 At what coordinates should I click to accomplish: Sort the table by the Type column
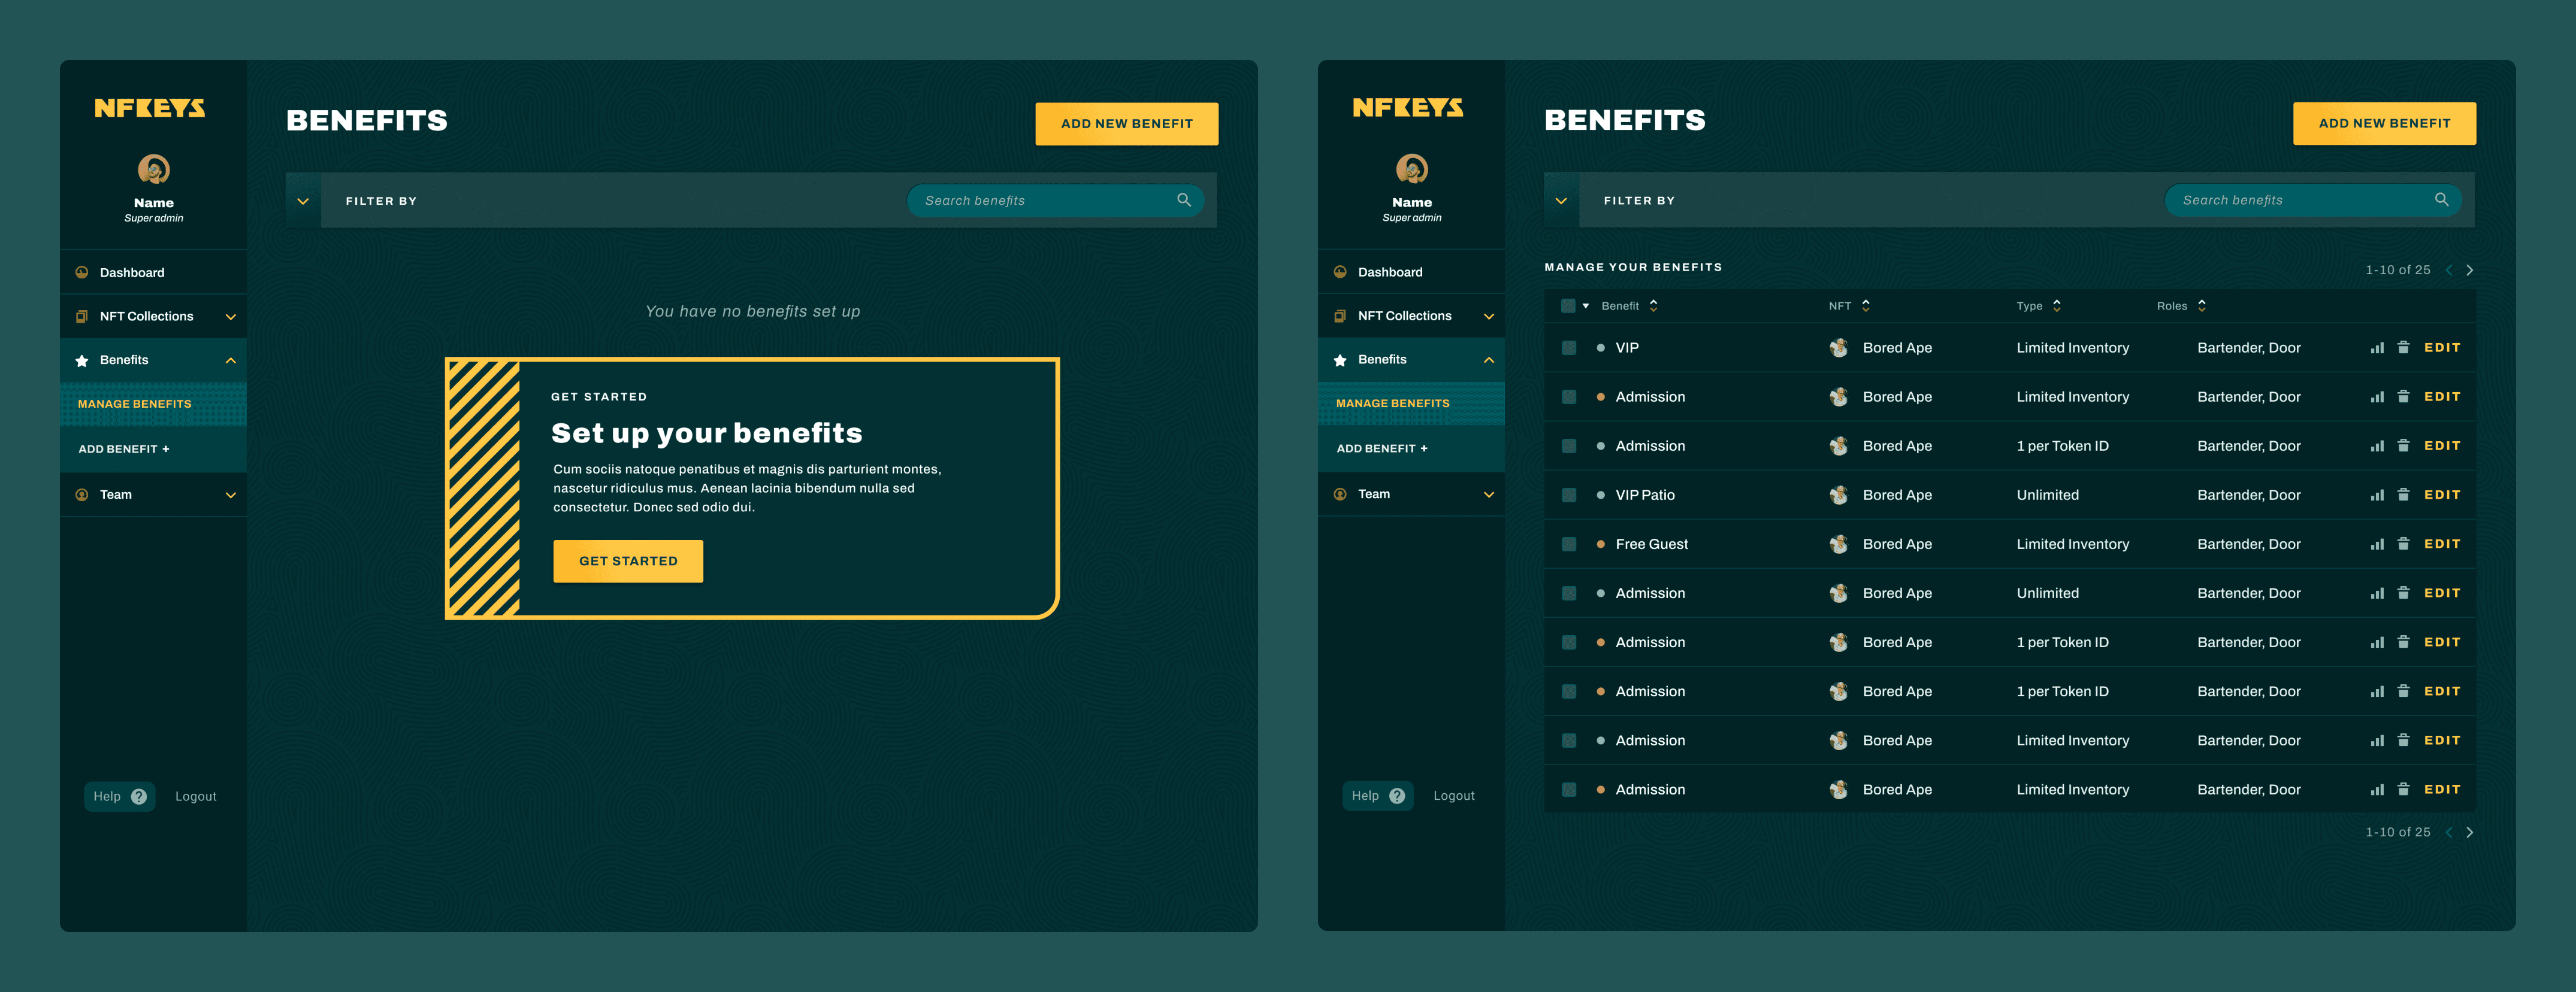coord(2056,306)
